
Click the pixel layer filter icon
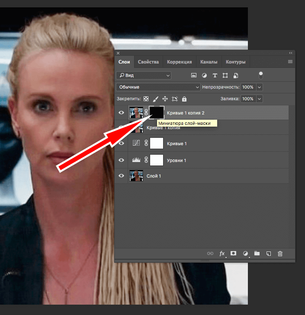[x=194, y=75]
